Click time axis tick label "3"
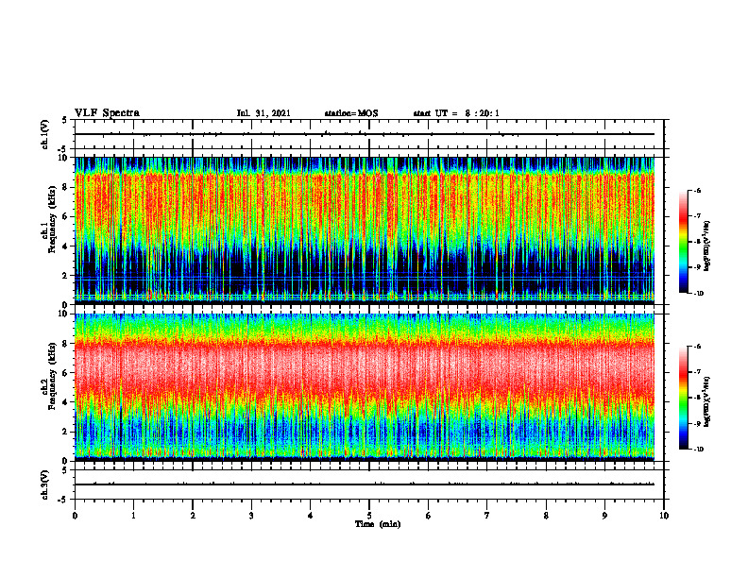Image resolution: width=748 pixels, height=578 pixels. coord(251,516)
